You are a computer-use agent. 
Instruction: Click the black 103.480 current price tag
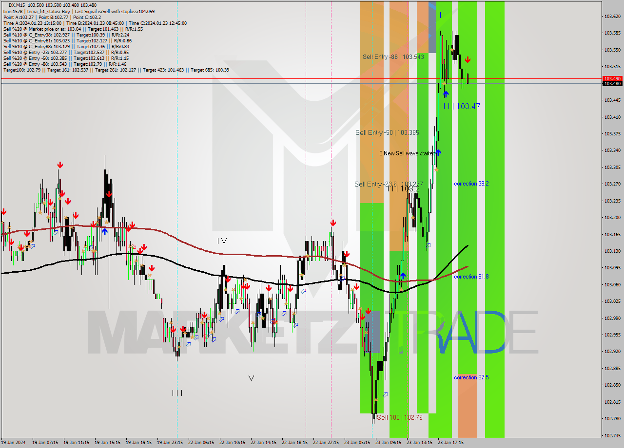coord(612,84)
